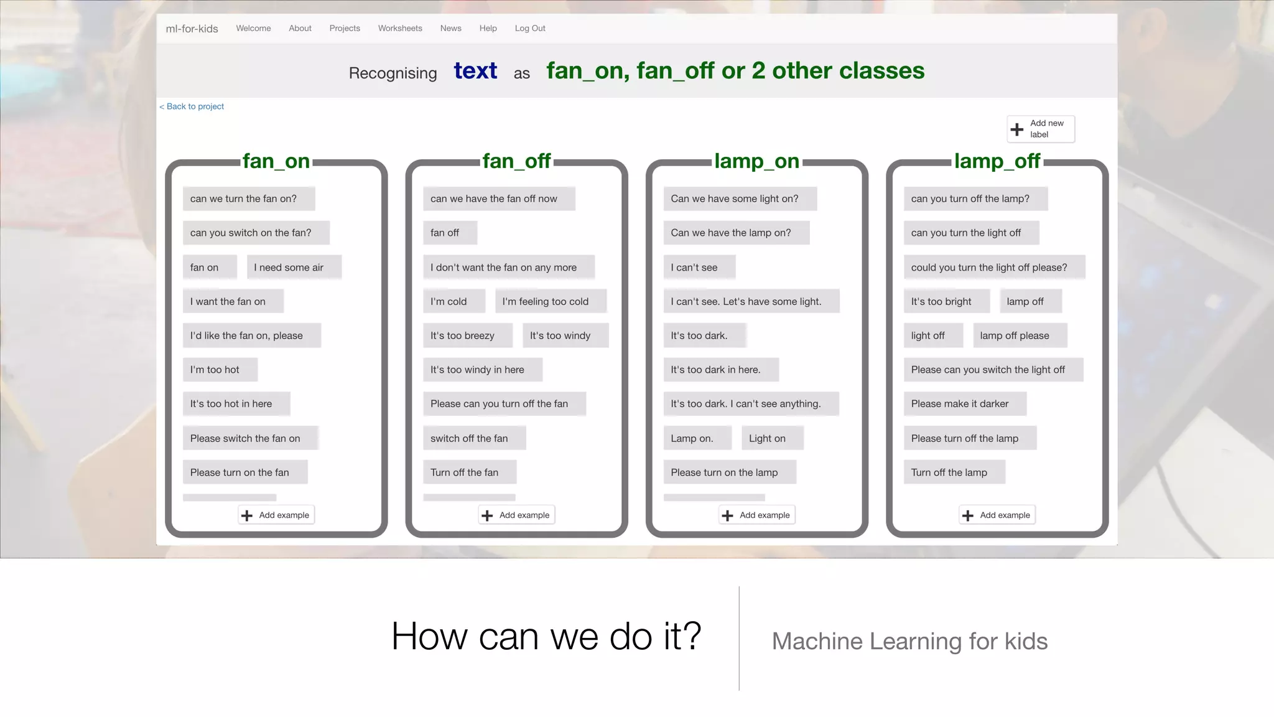Select 'could you turn the light off please?'
The width and height of the screenshot is (1274, 717).
pos(995,267)
